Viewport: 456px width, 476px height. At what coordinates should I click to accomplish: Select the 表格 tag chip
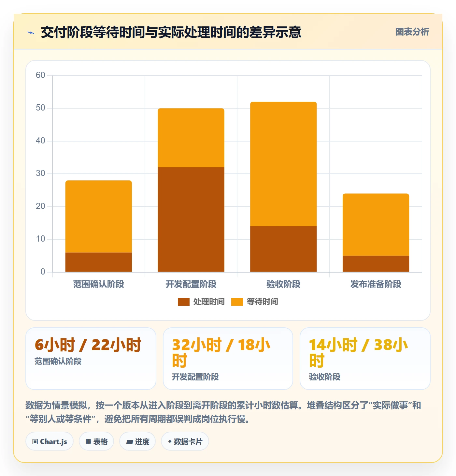96,441
